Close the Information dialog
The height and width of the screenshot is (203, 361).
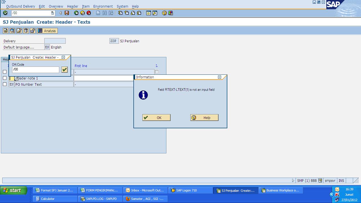click(x=219, y=77)
